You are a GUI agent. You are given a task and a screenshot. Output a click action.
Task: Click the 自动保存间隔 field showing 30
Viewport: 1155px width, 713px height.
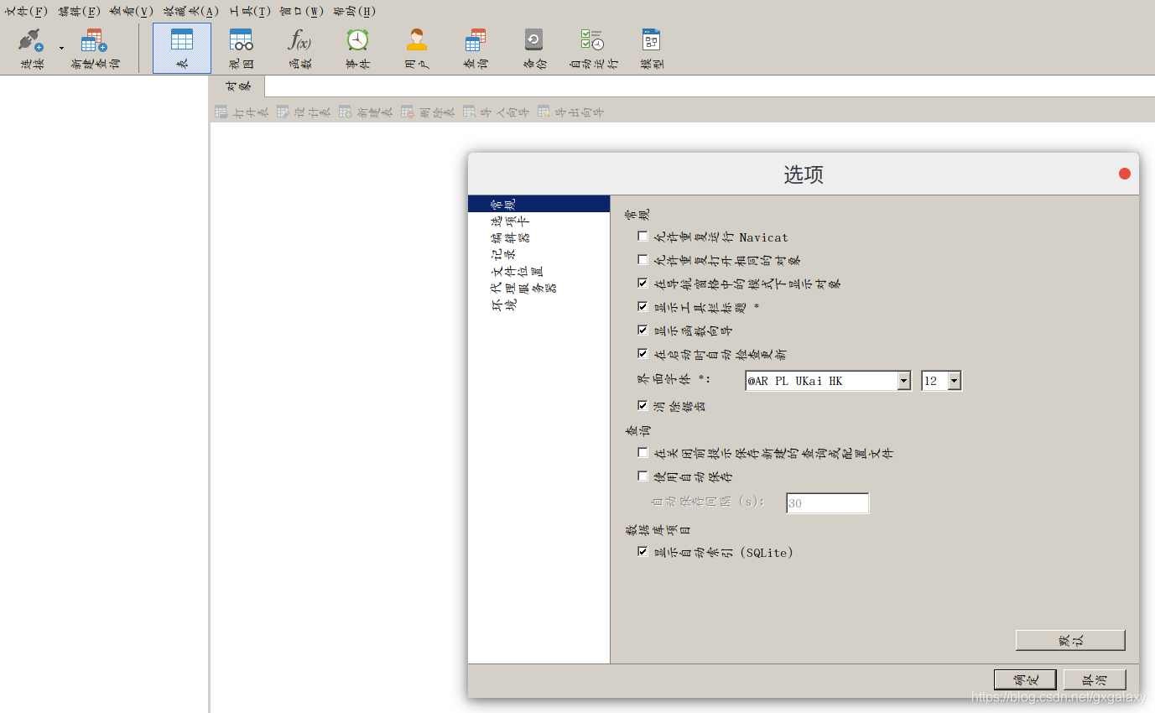point(828,503)
